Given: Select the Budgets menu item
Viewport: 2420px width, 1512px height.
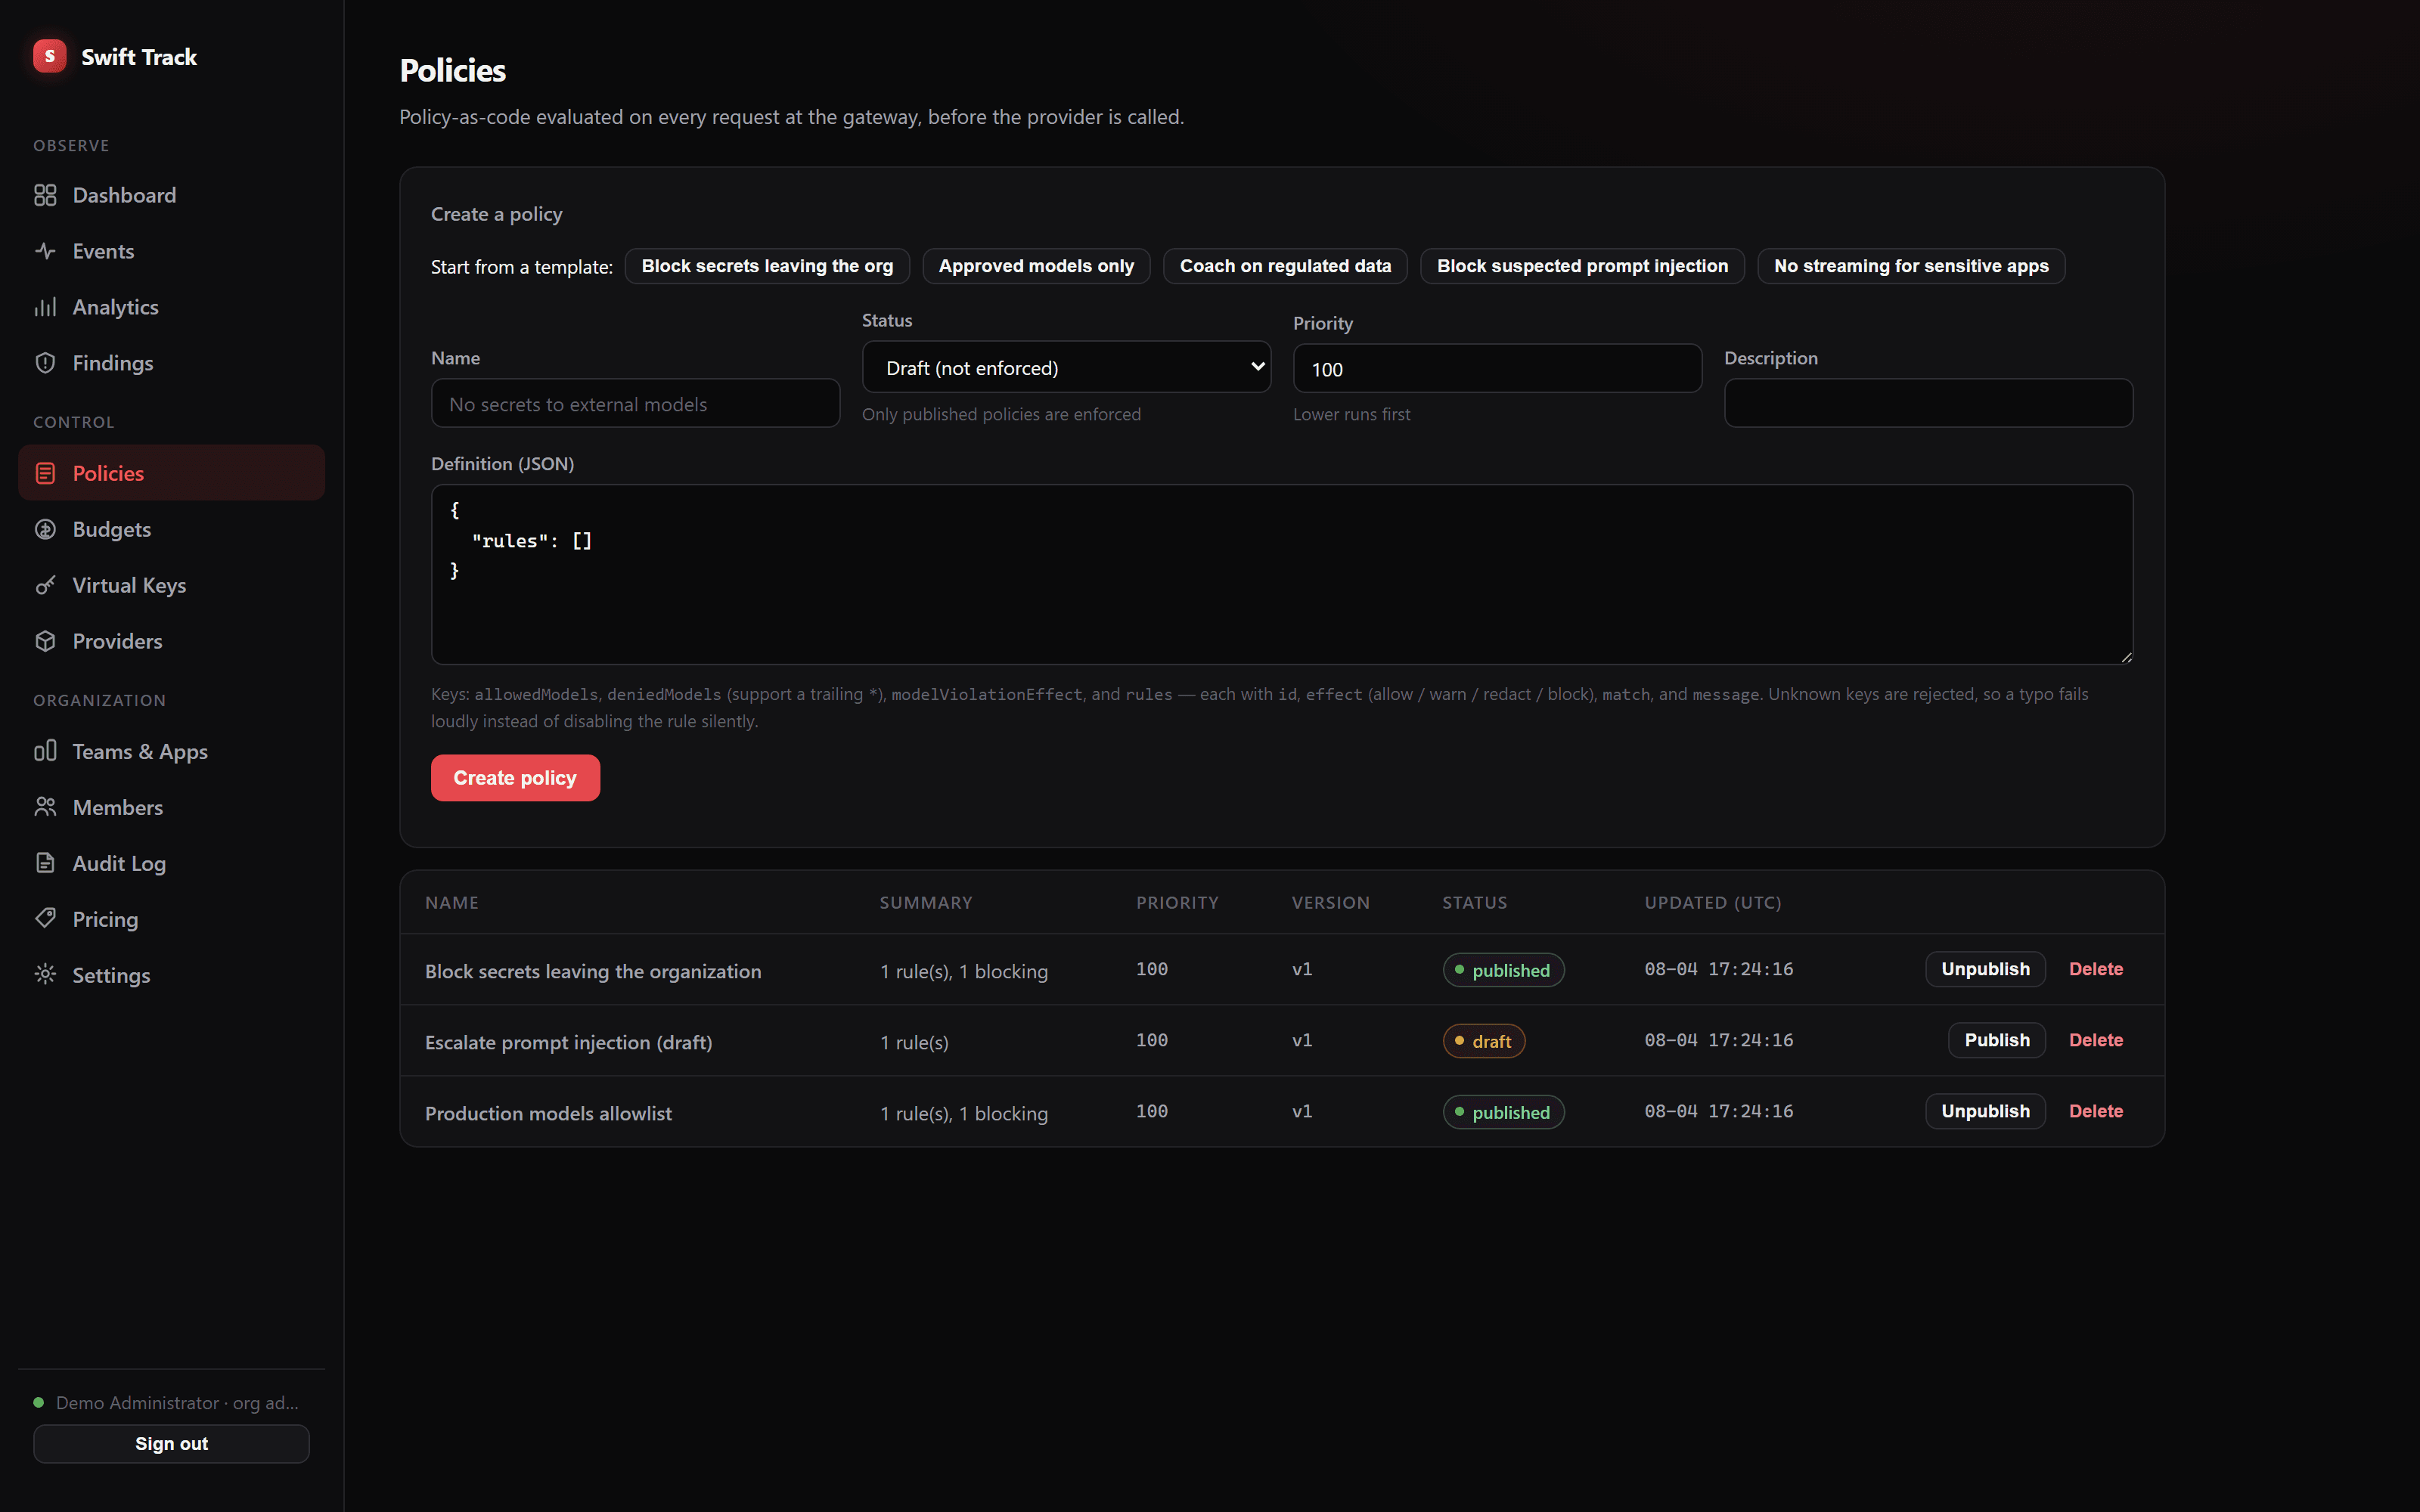Looking at the screenshot, I should [x=171, y=529].
